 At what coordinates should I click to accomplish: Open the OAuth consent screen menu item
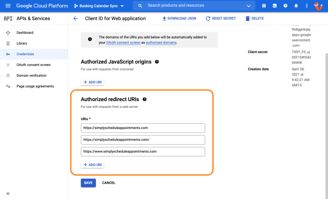coord(34,65)
